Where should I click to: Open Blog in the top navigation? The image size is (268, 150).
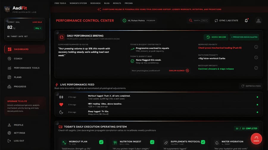(107, 3)
